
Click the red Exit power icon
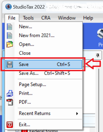coord(10,125)
